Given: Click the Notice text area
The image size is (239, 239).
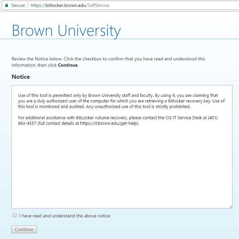Looking at the screenshot, I should pos(122,147).
